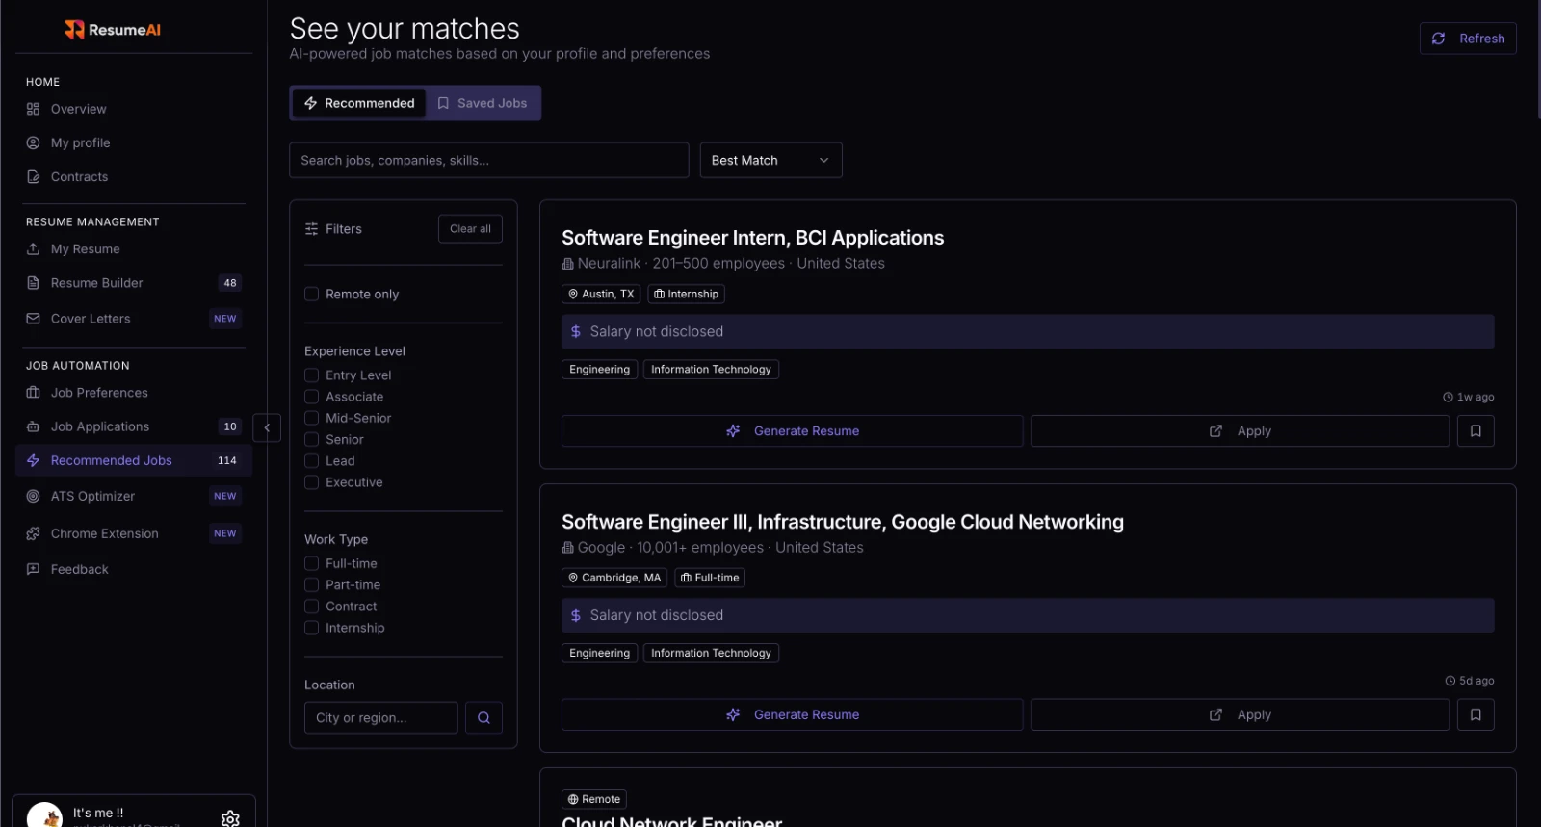
Task: Bookmark the Neuralink Software Engineer Intern job
Action: tap(1475, 431)
